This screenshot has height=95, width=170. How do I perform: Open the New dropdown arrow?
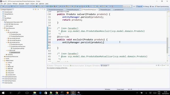3,6
